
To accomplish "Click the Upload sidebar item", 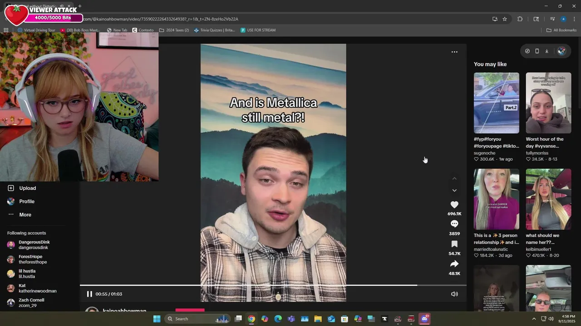I will click(x=27, y=188).
